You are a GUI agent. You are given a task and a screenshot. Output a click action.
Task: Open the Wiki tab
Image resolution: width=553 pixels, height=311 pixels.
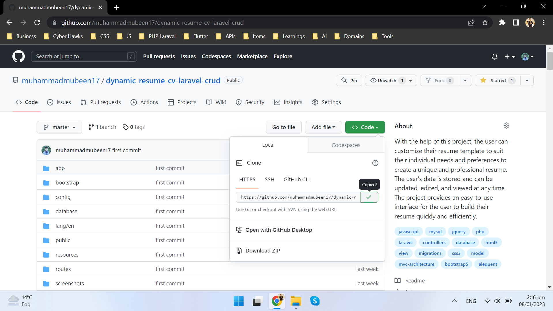(216, 102)
